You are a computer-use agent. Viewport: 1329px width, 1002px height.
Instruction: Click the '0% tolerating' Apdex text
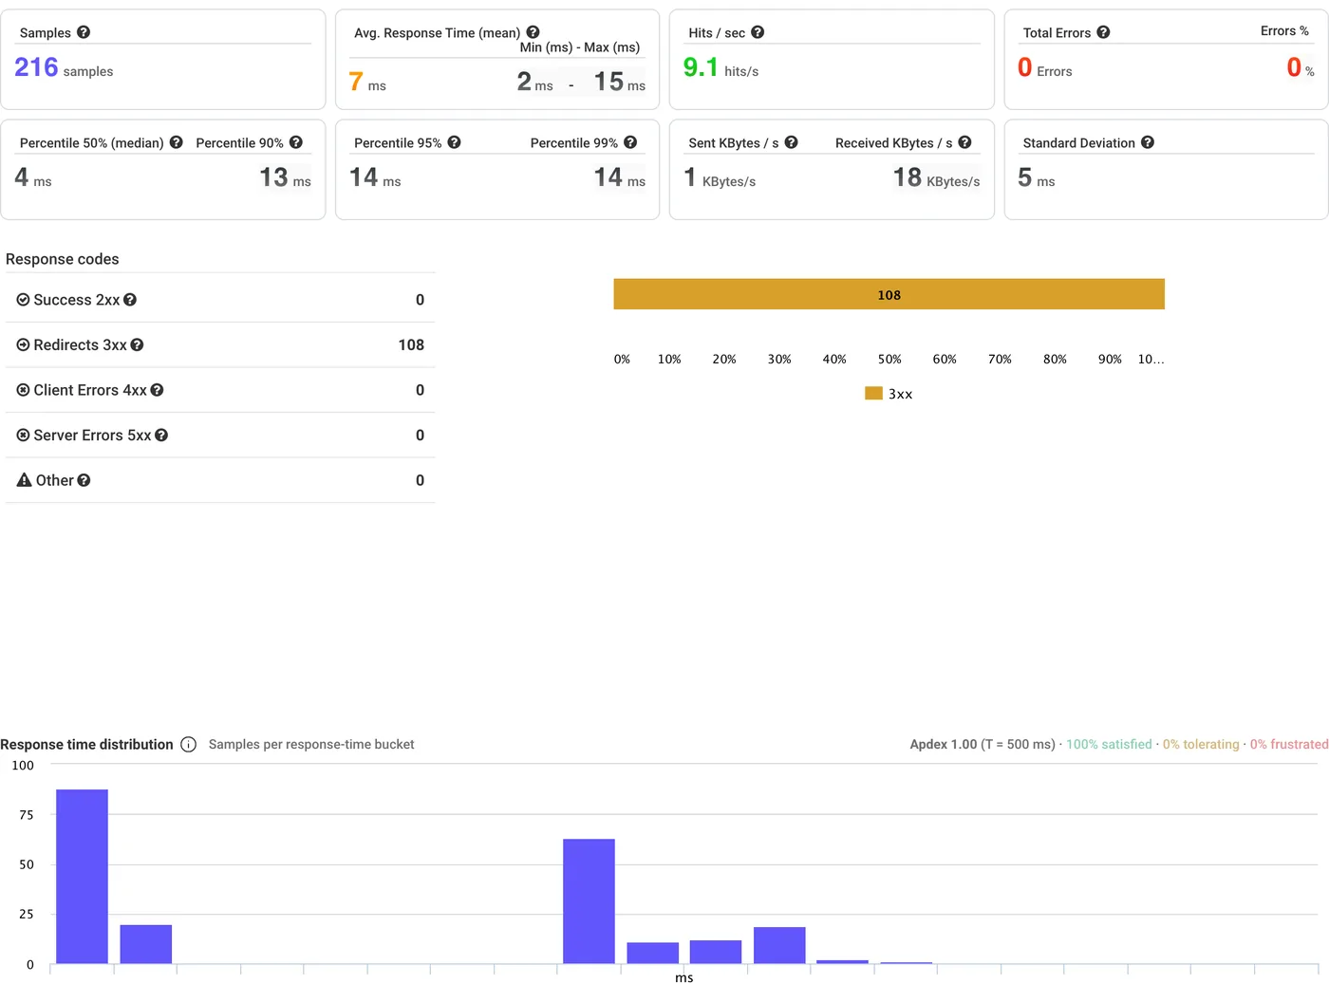coord(1201,745)
